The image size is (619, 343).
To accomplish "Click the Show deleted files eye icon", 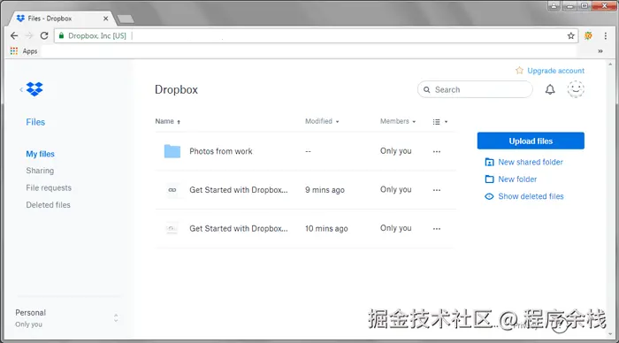I will 489,196.
